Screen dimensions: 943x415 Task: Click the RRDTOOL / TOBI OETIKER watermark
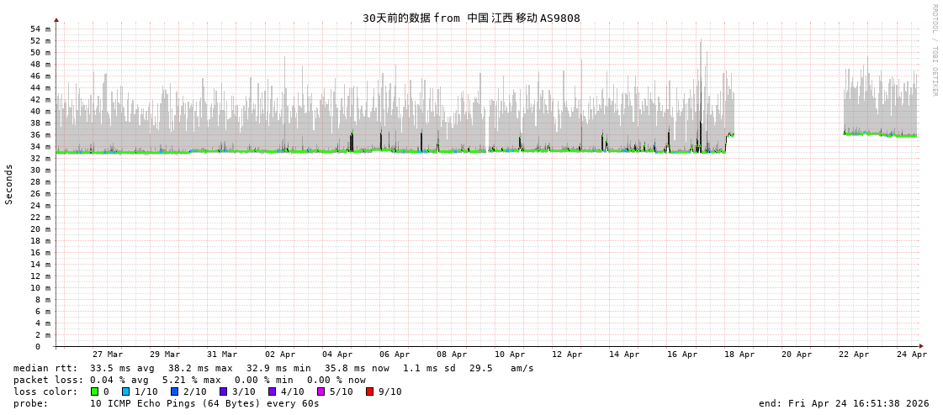tap(934, 50)
